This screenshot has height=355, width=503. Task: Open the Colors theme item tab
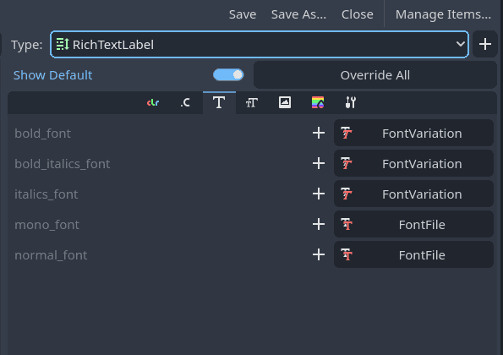(153, 102)
